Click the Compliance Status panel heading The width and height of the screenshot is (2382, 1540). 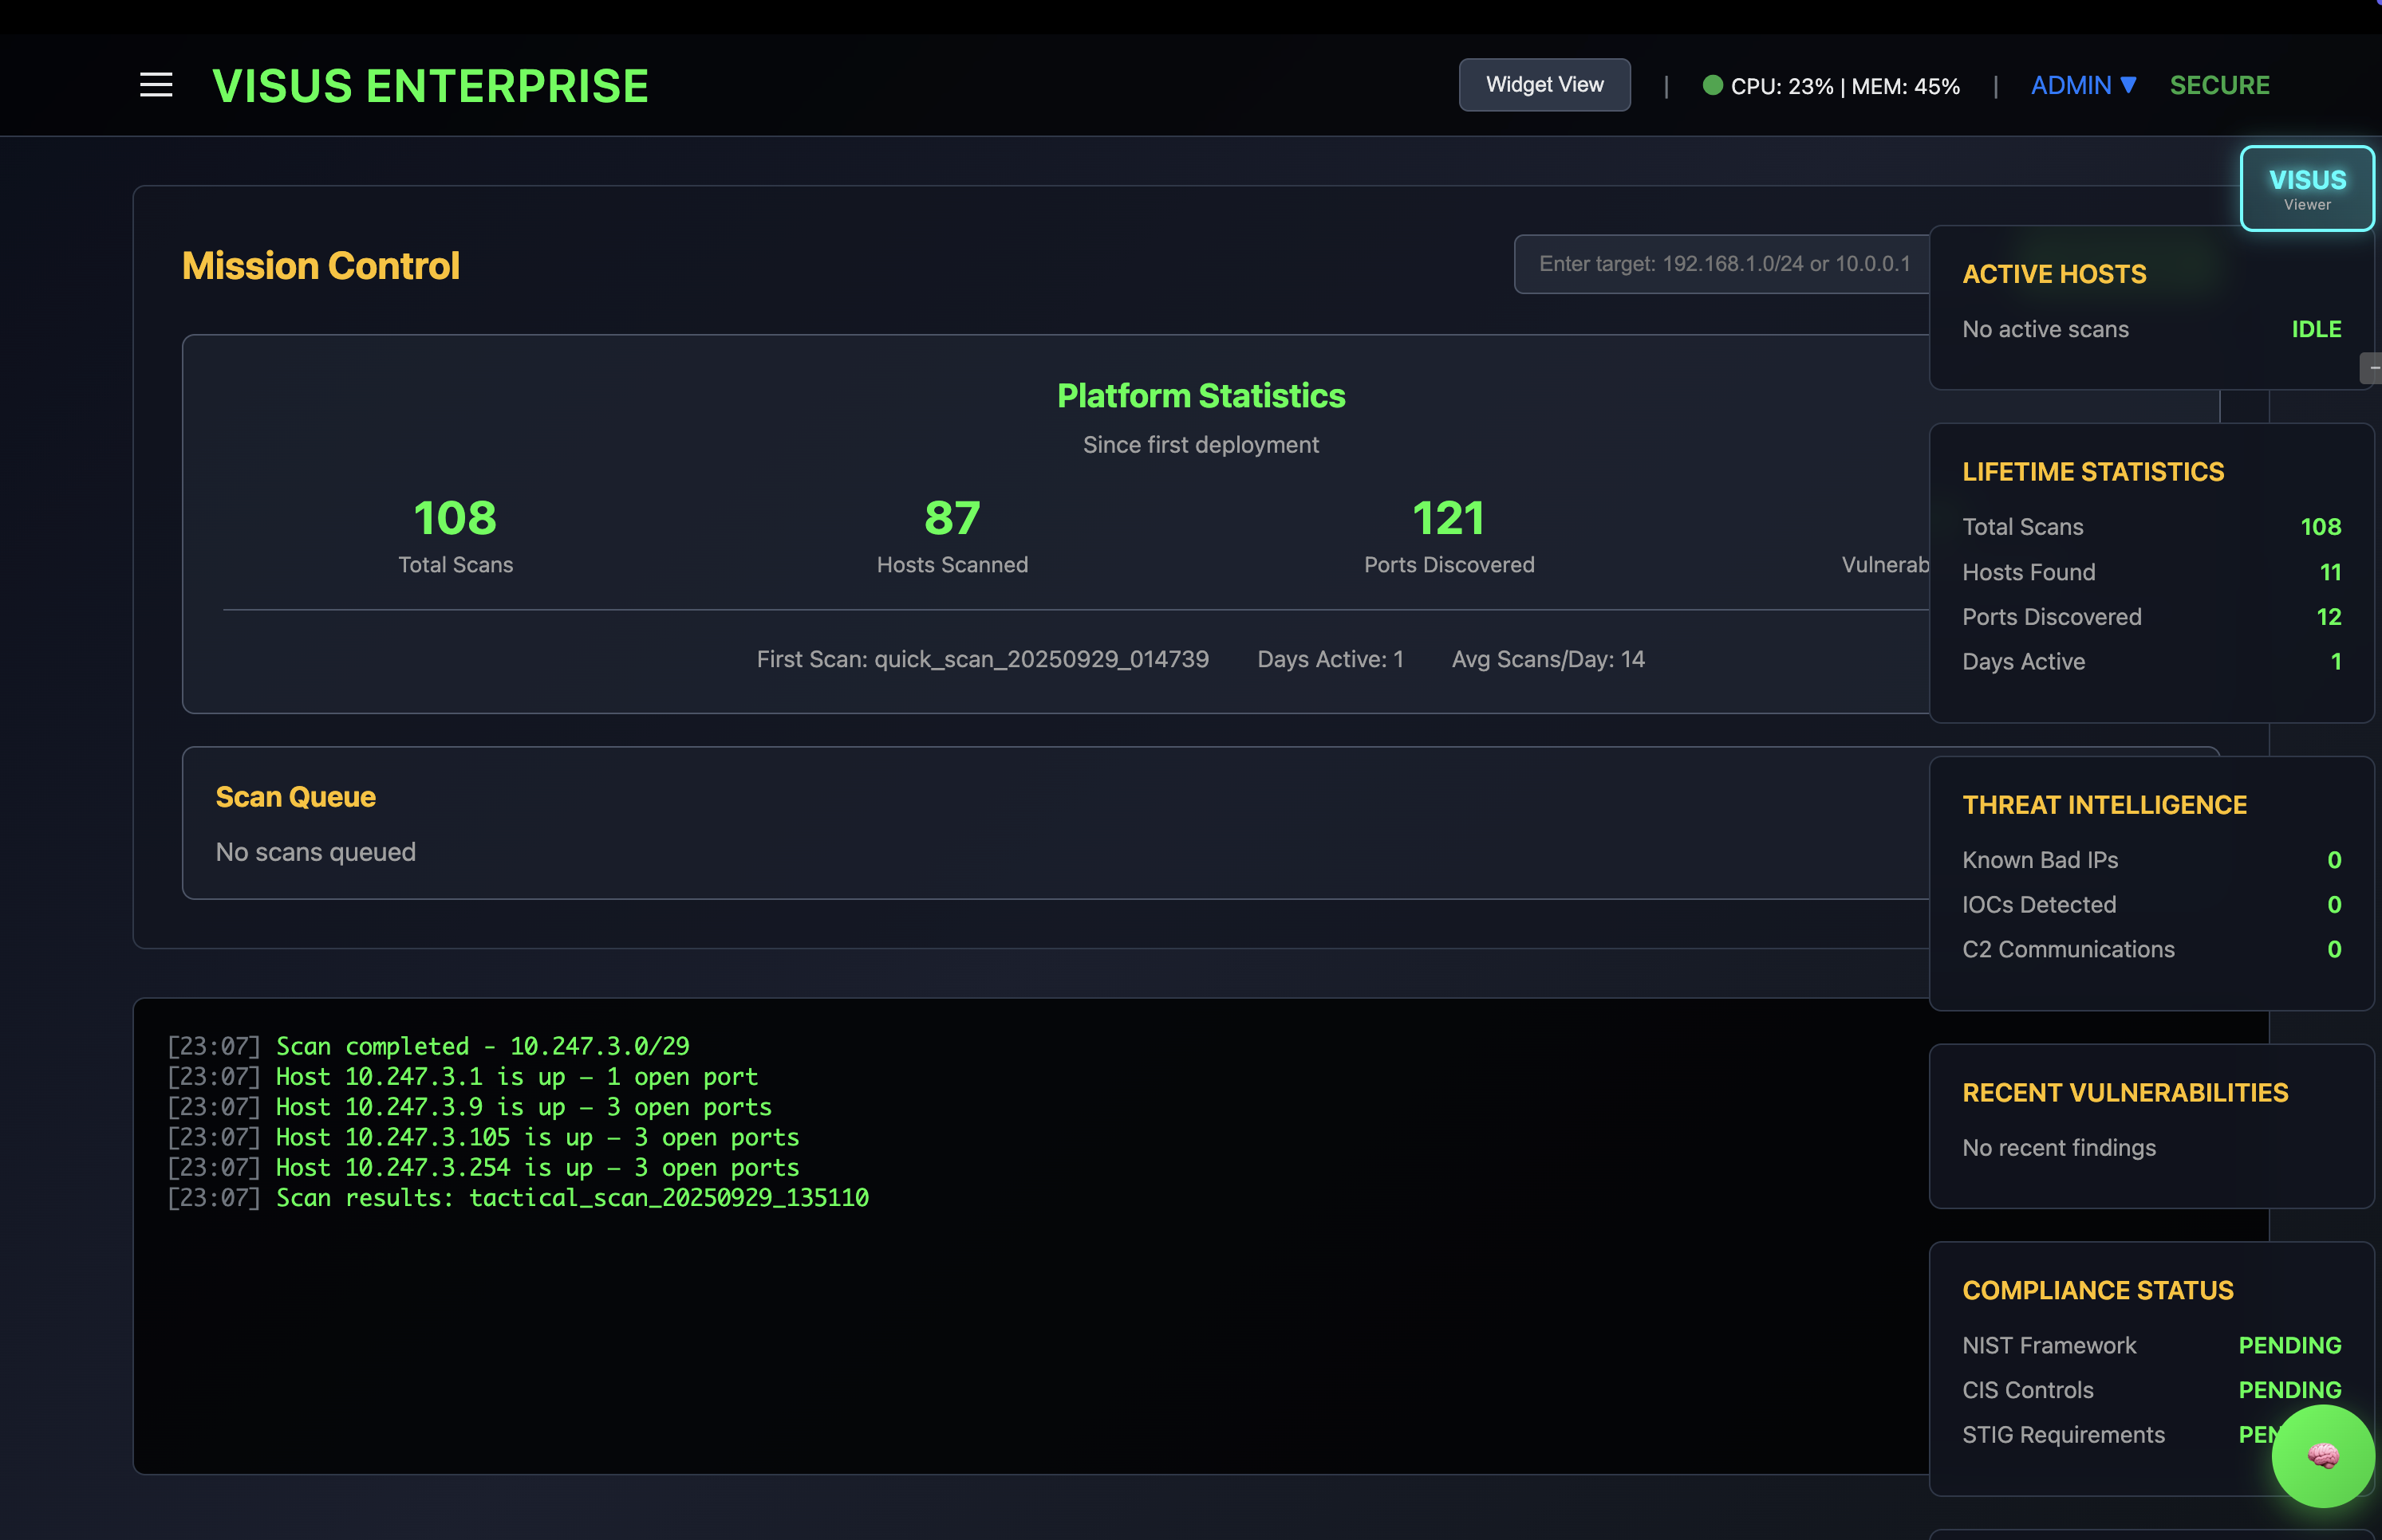pyautogui.click(x=2096, y=1291)
